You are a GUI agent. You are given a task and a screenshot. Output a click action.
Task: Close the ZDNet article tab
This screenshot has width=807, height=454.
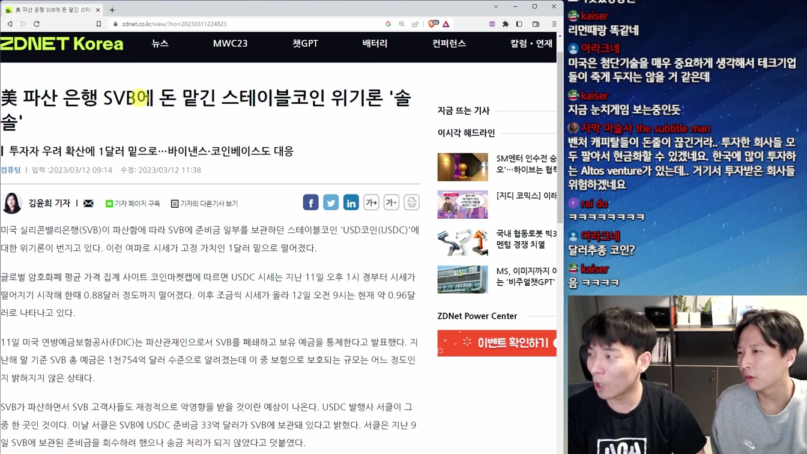coord(98,10)
